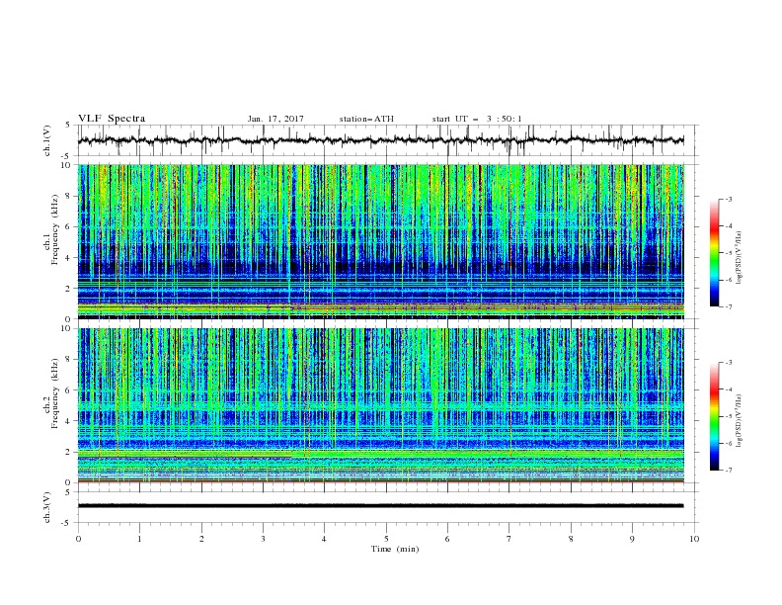782x605 pixels.
Task: Click inside the ch.1 spectrogram panel
Action: click(x=380, y=241)
